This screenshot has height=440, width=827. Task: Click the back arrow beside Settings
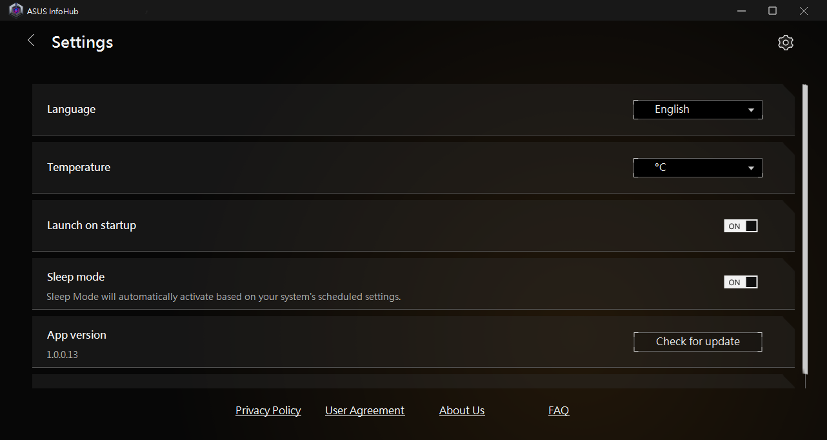(31, 41)
